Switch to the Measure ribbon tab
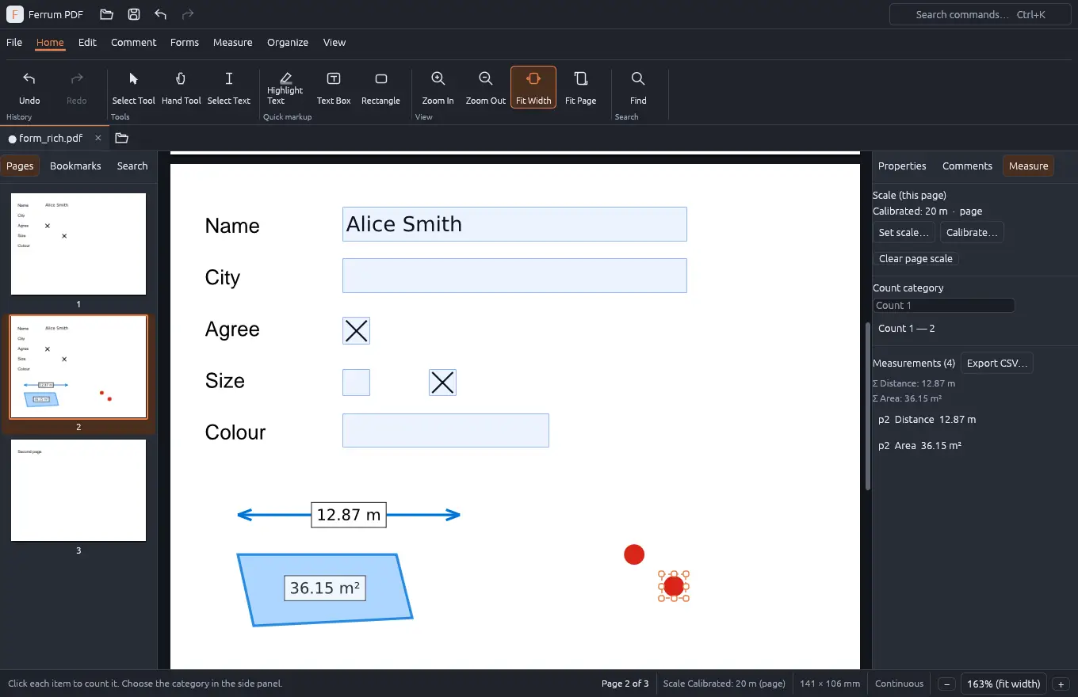The width and height of the screenshot is (1078, 697). coord(233,43)
